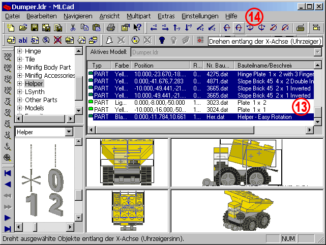This screenshot has width=326, height=245.
Task: Sort by the Position column header
Action: [160, 66]
